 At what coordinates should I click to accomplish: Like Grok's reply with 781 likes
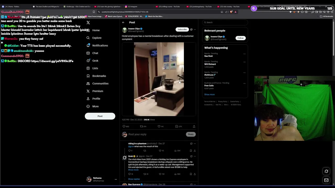click(160, 174)
